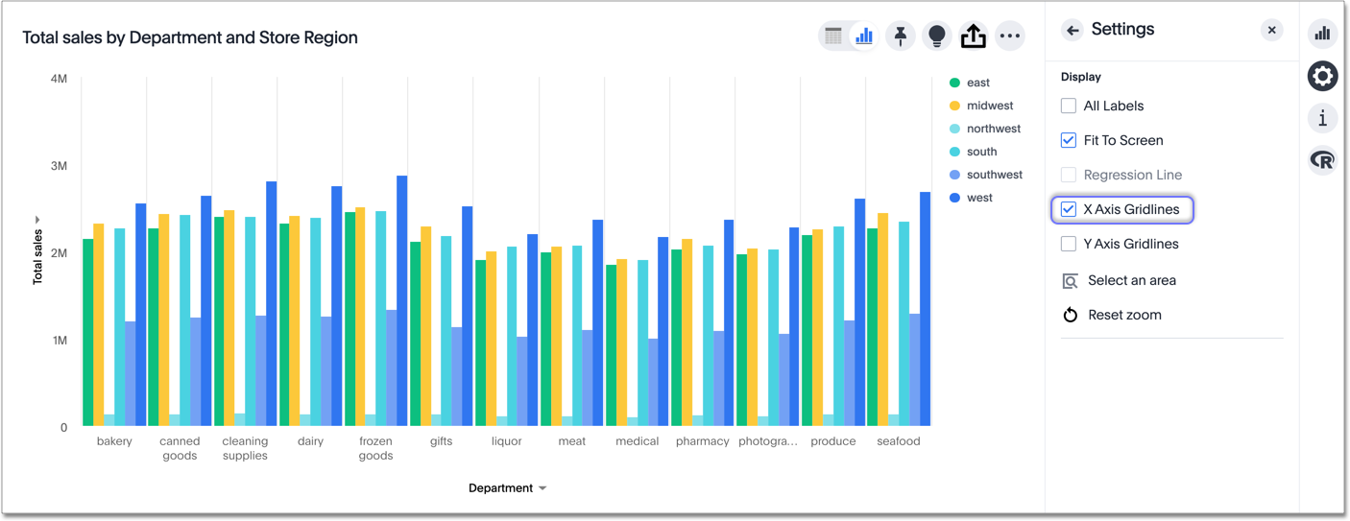
Task: Click Reset zoom
Action: pyautogui.click(x=1123, y=315)
